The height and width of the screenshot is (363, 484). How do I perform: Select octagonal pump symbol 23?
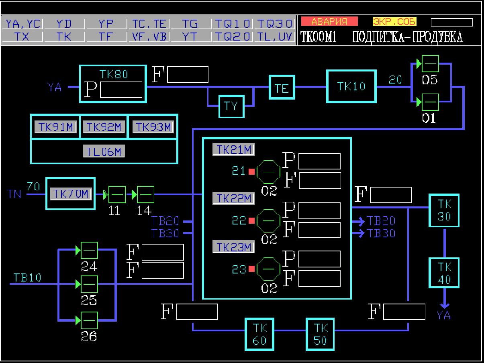point(268,269)
